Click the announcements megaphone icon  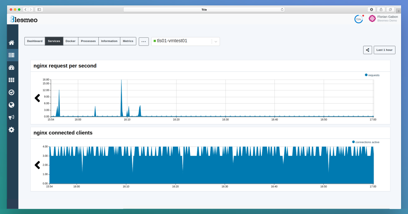12,117
